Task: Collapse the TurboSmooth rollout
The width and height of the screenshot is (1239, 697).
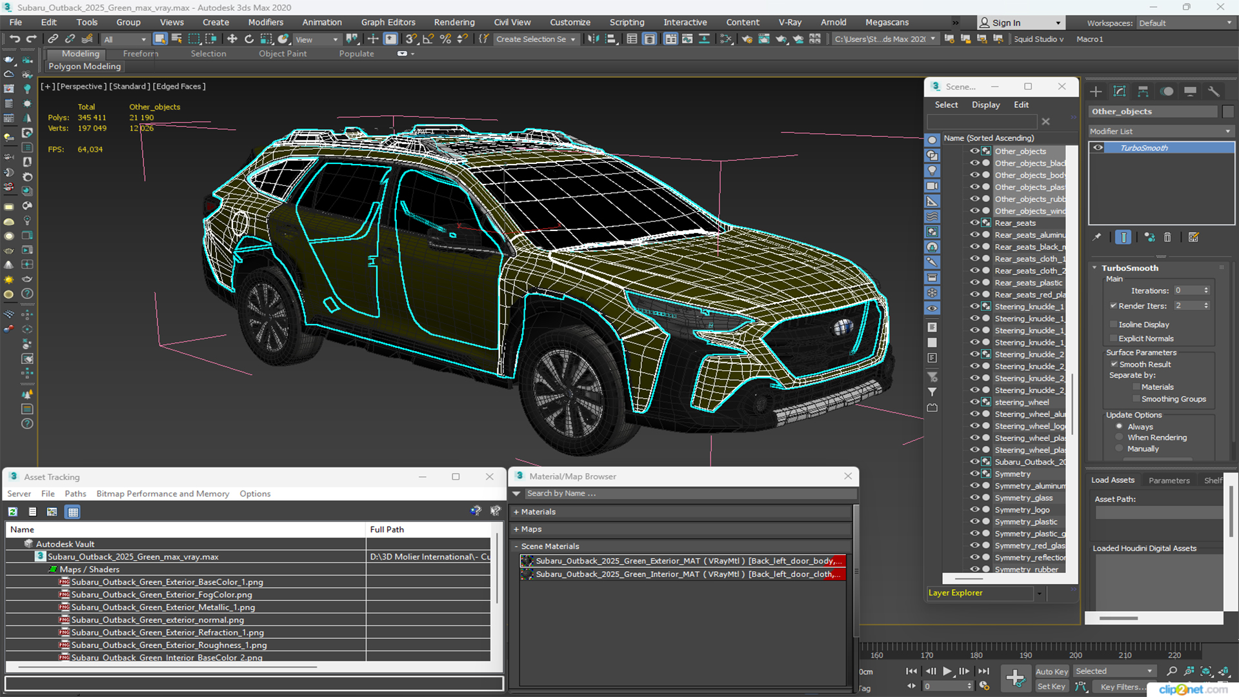Action: tap(1095, 268)
